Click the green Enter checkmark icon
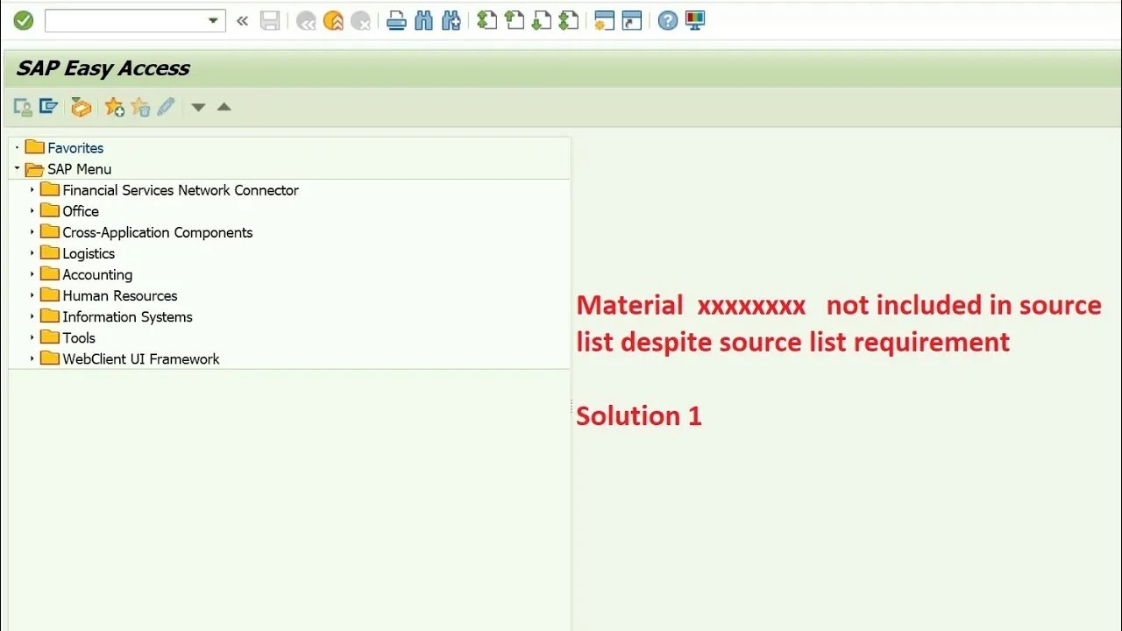Image resolution: width=1122 pixels, height=631 pixels. click(x=24, y=20)
